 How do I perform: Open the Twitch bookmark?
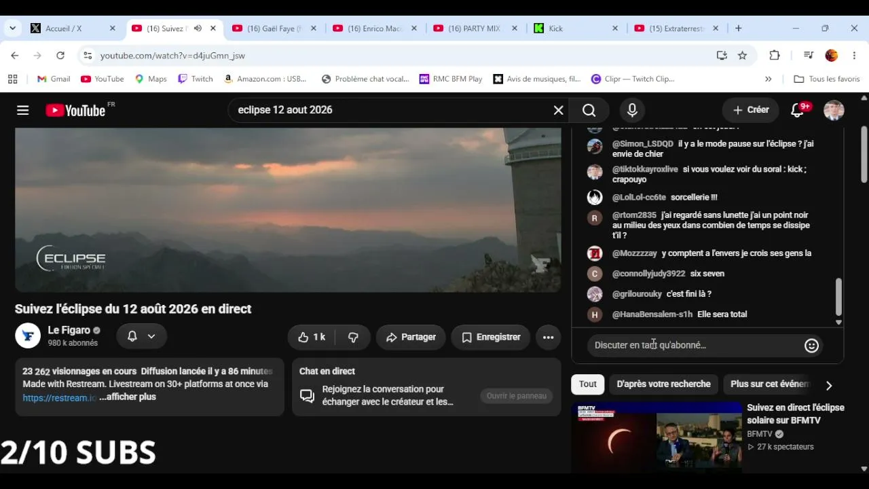[195, 79]
